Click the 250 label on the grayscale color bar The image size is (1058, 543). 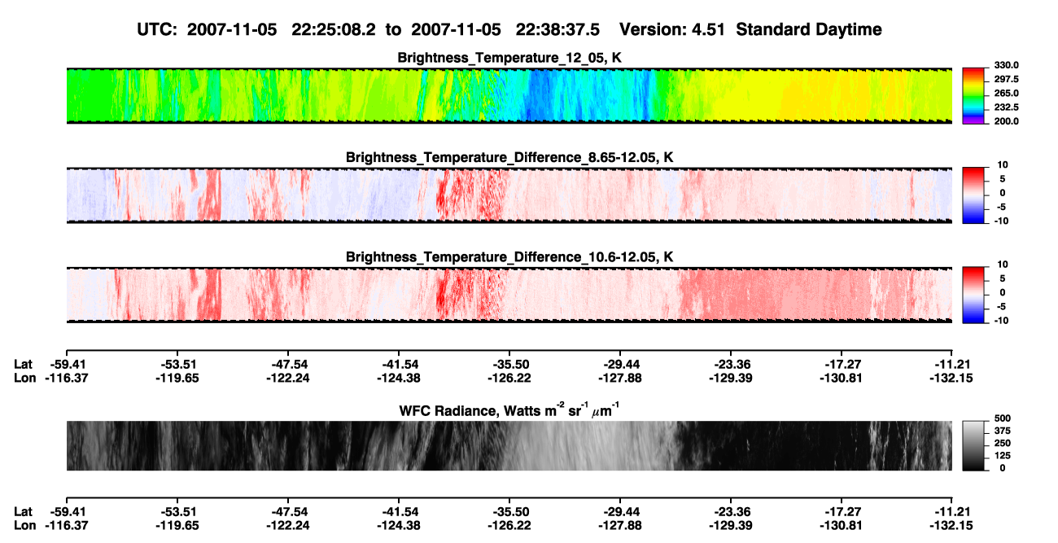[x=1003, y=444]
